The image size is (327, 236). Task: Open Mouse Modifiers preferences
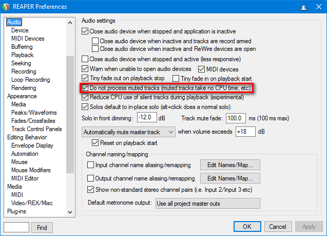pyautogui.click(x=31, y=170)
